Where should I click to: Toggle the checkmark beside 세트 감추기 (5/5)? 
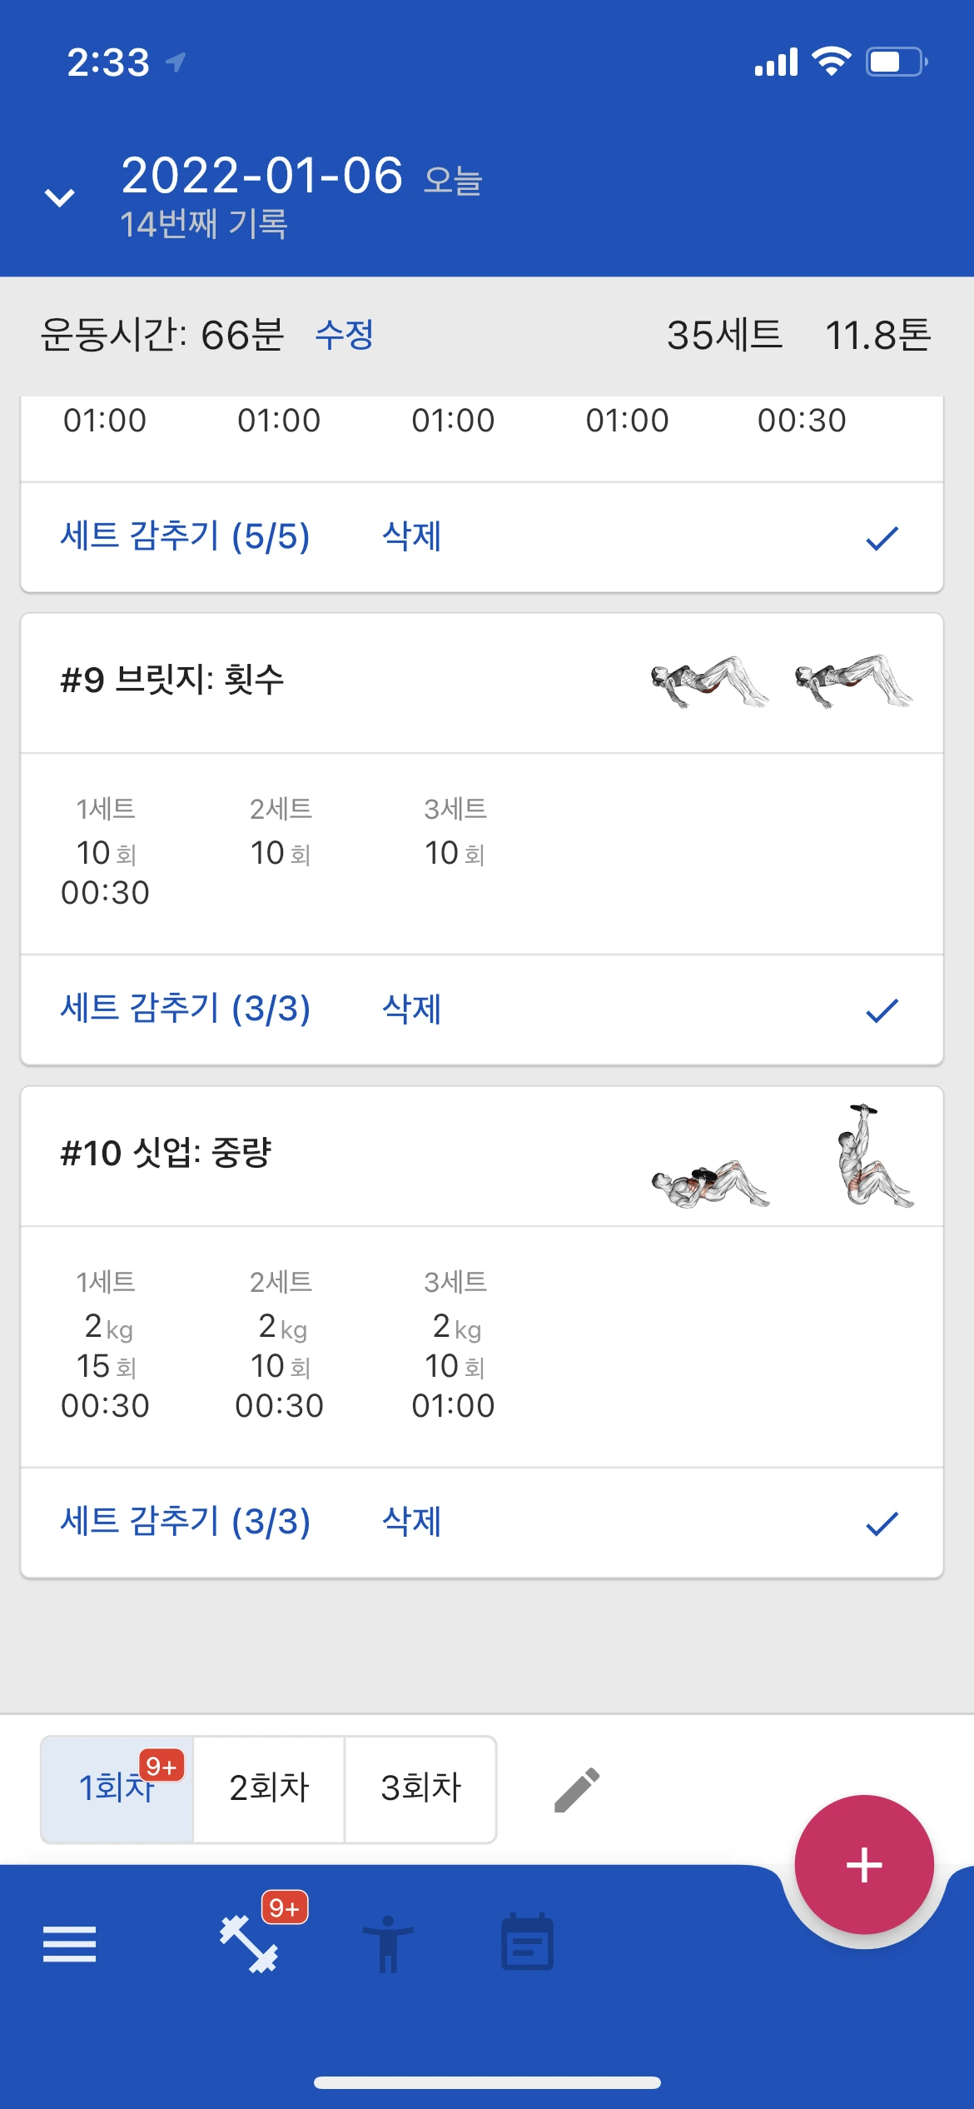[x=882, y=538]
